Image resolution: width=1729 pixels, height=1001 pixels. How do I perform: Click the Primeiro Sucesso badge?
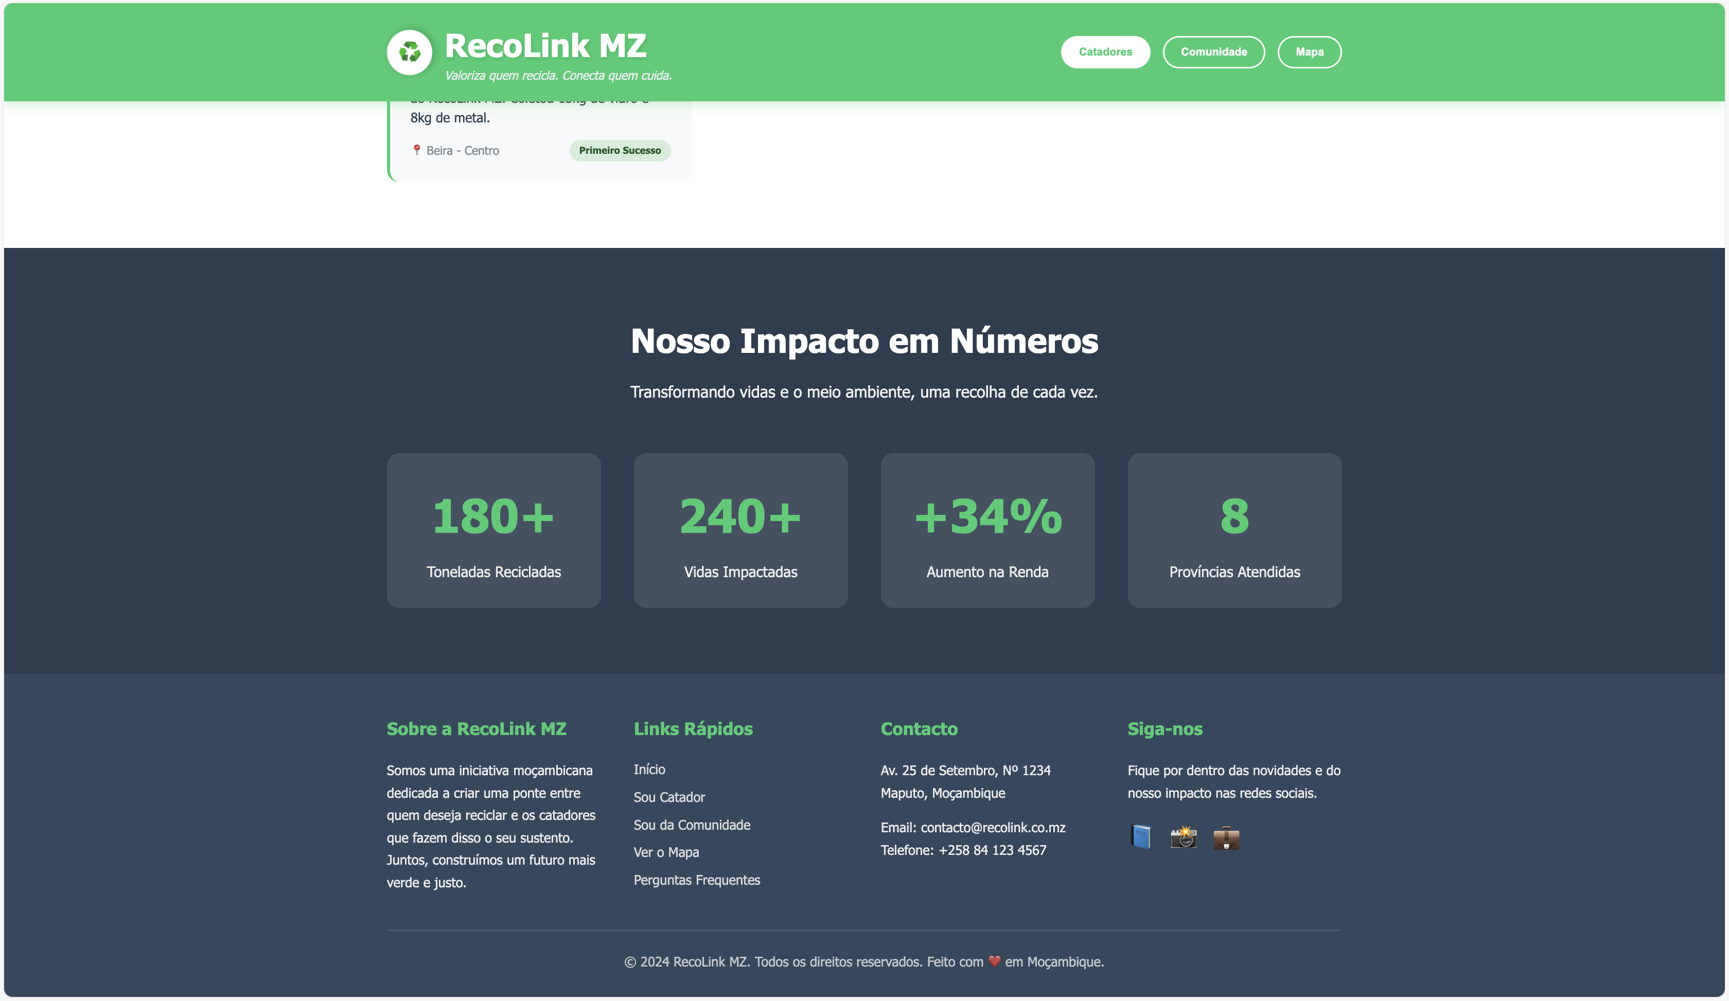coord(620,150)
